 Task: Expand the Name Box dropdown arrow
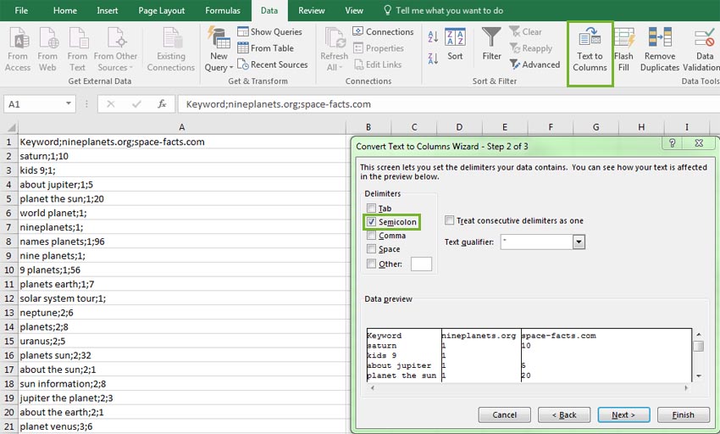click(x=69, y=104)
